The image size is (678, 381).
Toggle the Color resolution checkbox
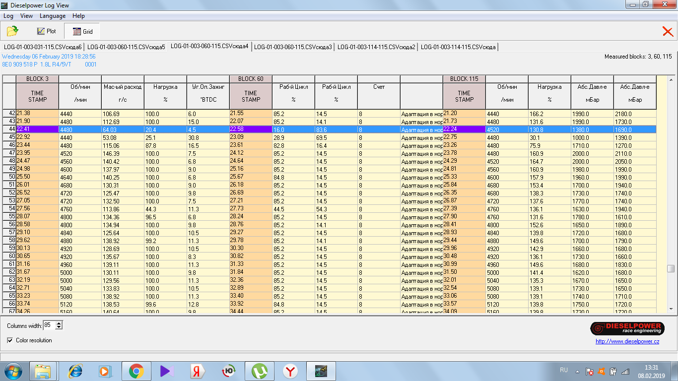point(10,340)
